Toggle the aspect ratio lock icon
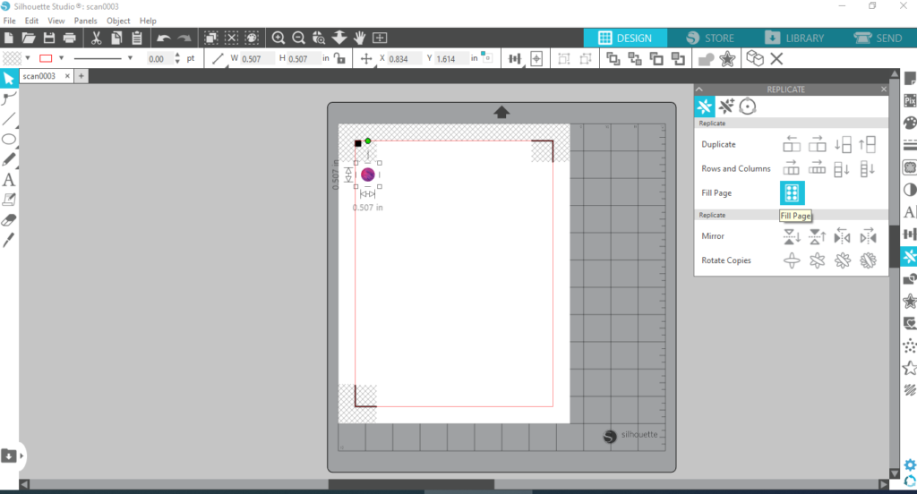Image resolution: width=917 pixels, height=494 pixels. 339,58
